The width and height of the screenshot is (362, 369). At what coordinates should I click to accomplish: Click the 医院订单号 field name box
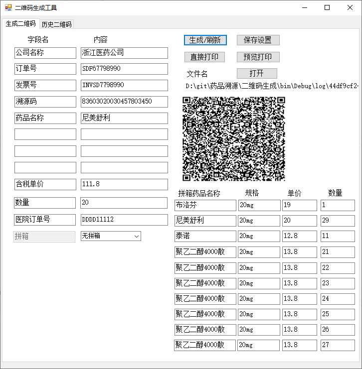[x=45, y=220]
